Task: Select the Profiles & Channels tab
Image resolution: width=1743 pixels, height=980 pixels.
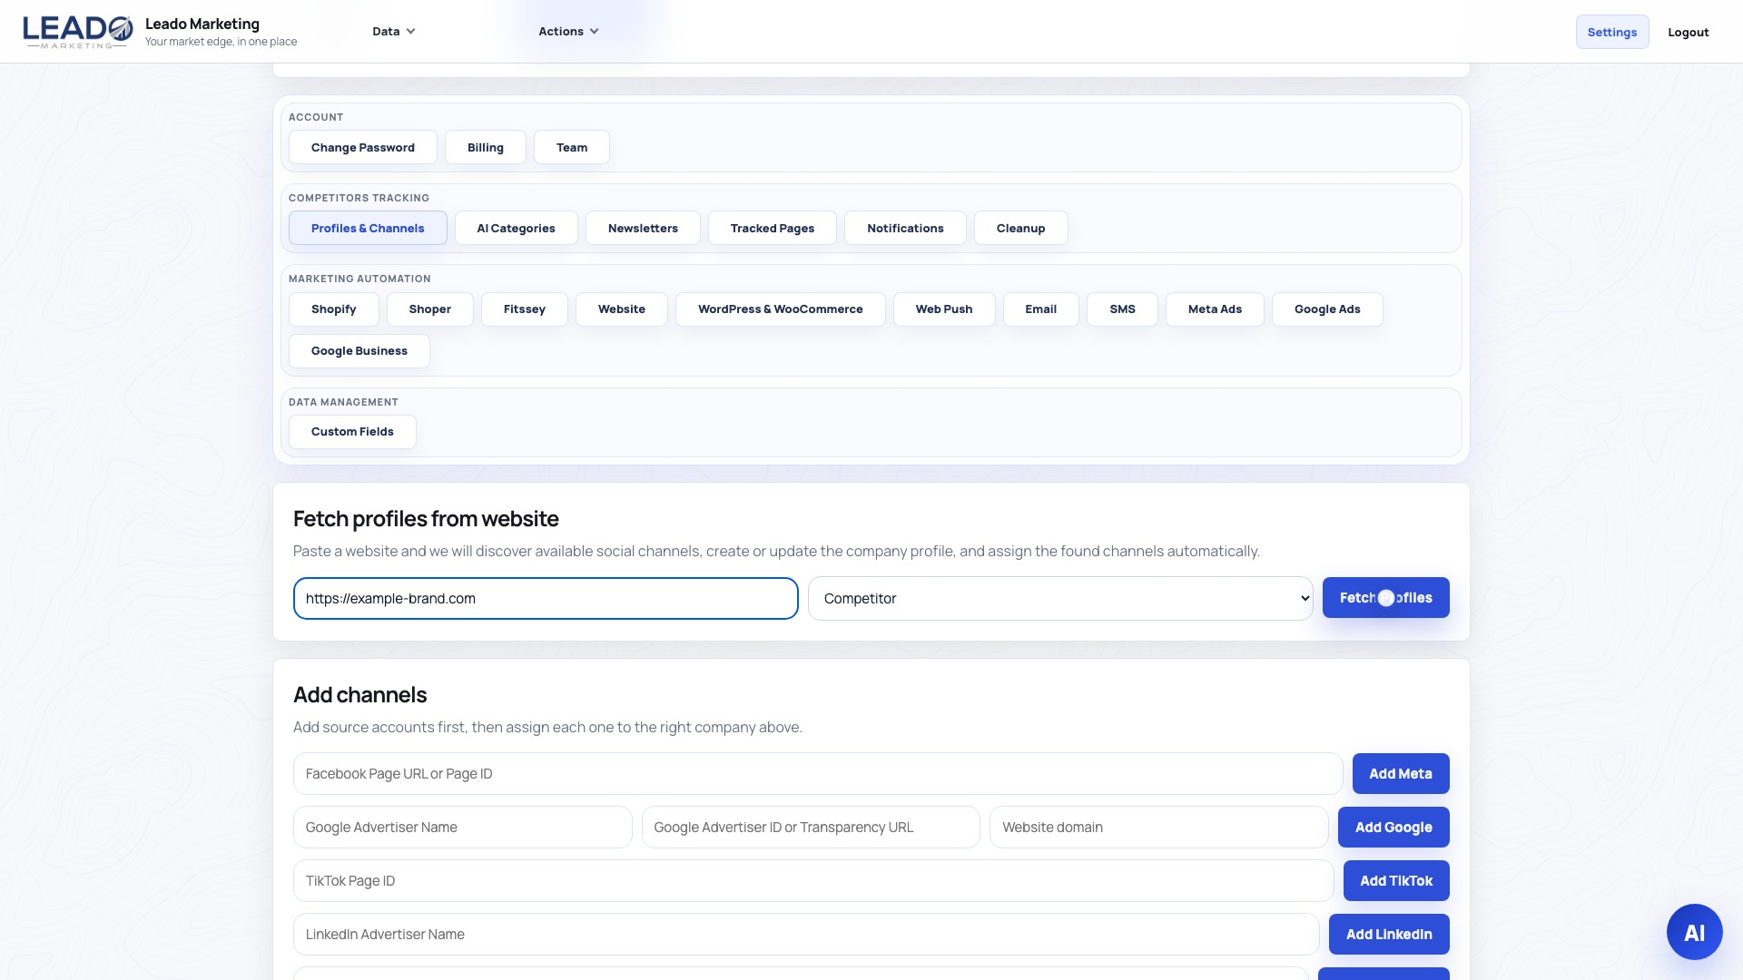Action: click(x=368, y=229)
